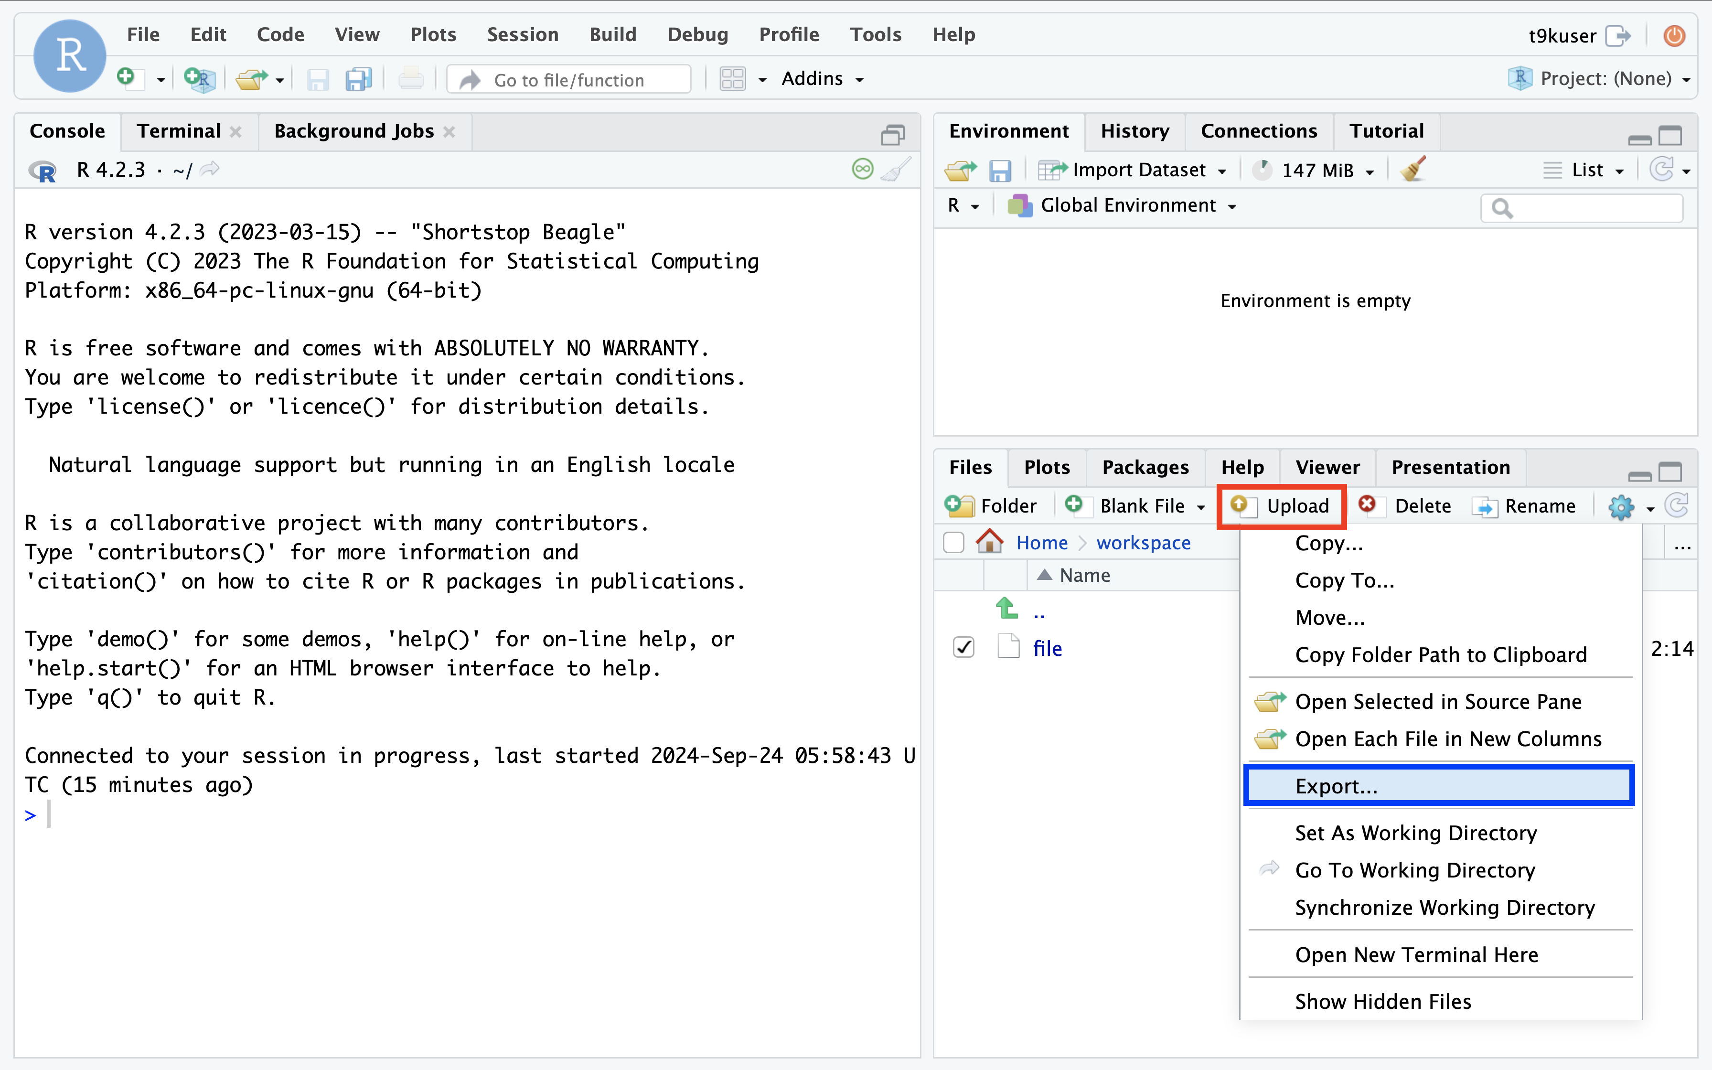Select Export... from the More menu

click(1439, 785)
